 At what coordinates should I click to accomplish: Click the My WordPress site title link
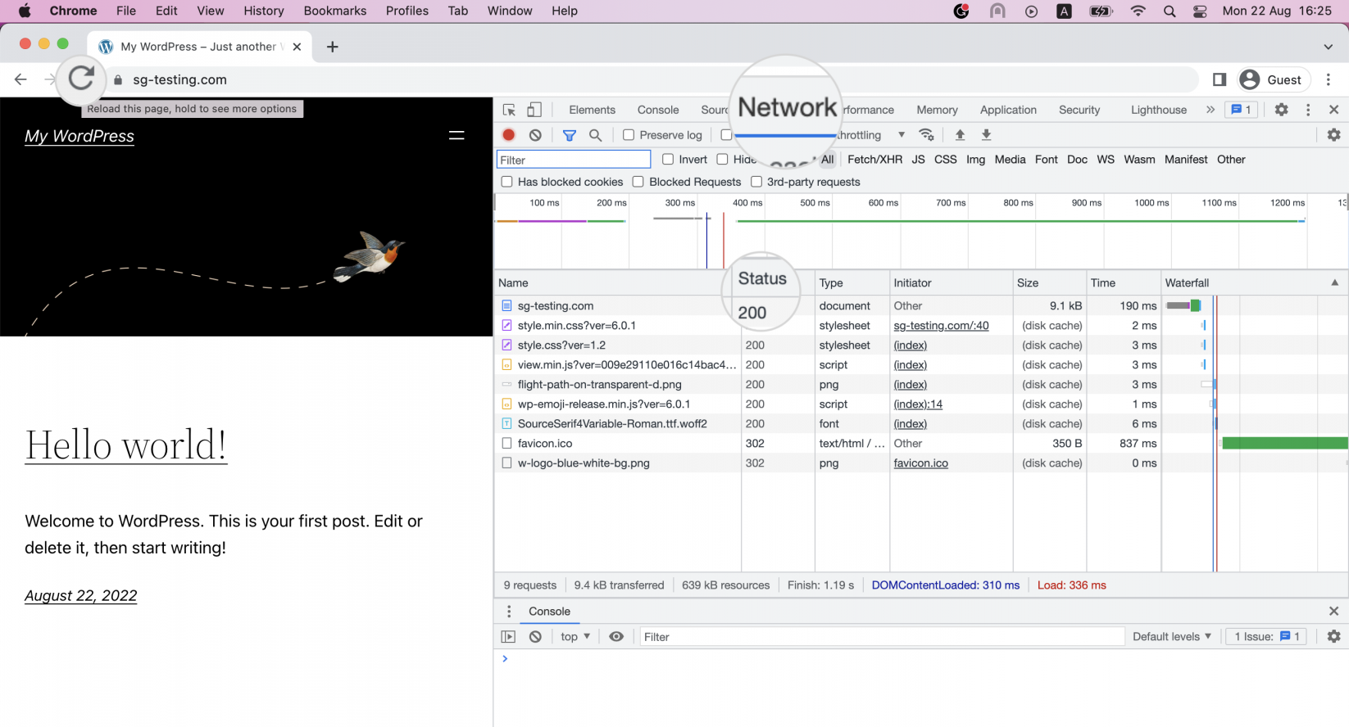(79, 136)
